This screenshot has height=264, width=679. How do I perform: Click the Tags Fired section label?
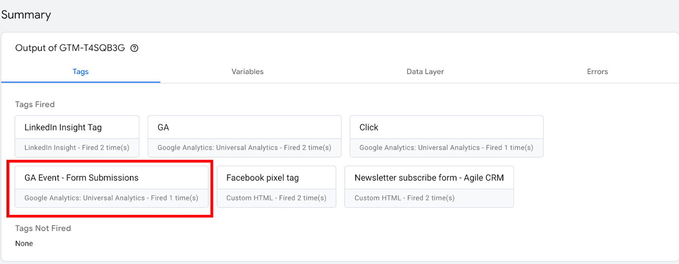[35, 105]
